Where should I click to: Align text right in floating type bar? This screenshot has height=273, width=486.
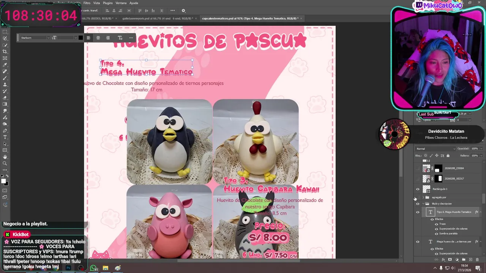coord(108,38)
